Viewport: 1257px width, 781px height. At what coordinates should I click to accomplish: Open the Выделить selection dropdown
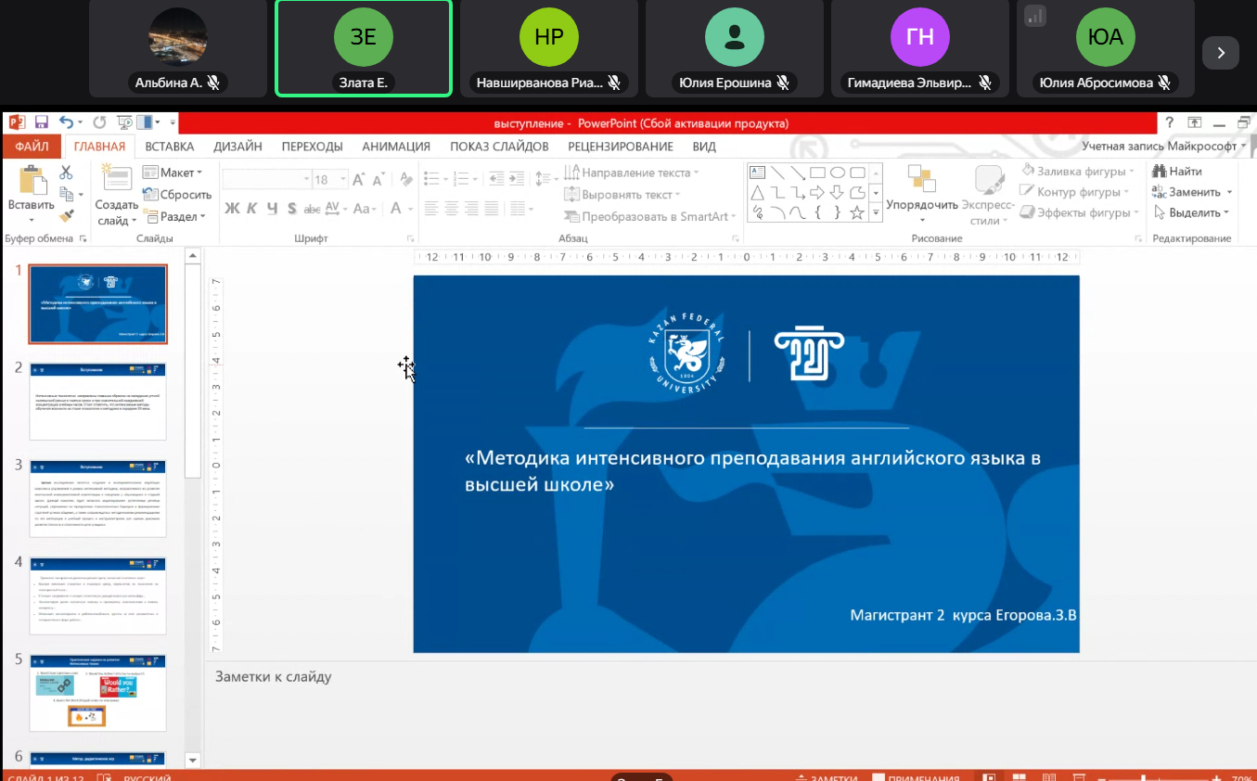pos(1192,213)
